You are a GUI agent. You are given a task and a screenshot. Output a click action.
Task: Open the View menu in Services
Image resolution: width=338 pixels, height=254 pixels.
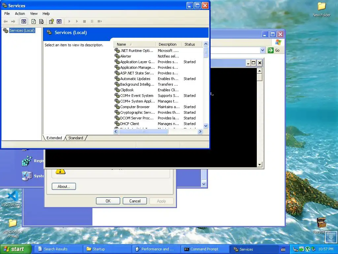[34, 13]
